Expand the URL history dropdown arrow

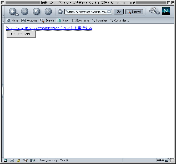coord(109,12)
